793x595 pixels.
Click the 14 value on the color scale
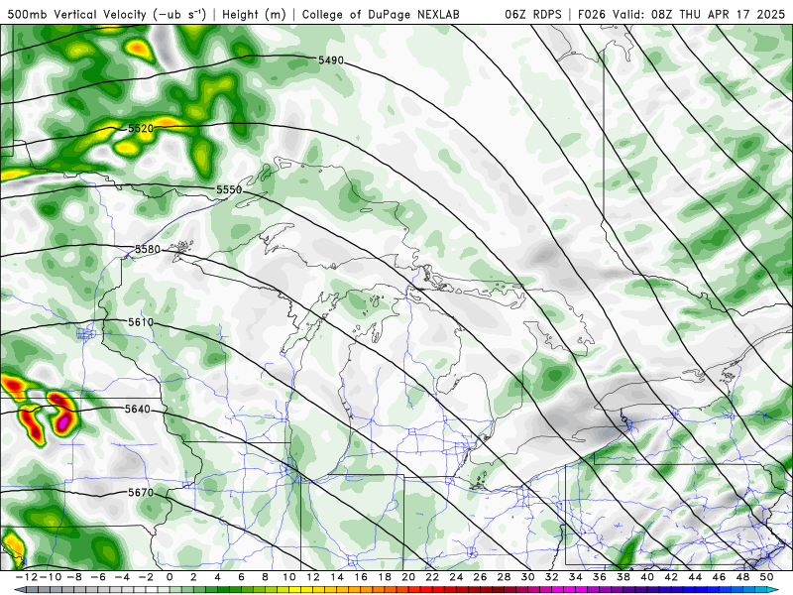click(337, 577)
